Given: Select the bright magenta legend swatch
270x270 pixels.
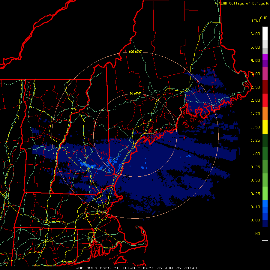Looking at the screenshot, I should tap(265, 57).
